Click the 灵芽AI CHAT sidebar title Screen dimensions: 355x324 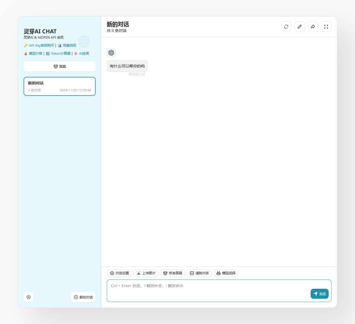[x=40, y=31]
